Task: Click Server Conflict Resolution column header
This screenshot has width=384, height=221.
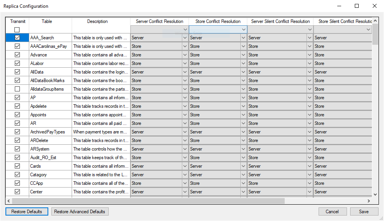Action: click(159, 21)
